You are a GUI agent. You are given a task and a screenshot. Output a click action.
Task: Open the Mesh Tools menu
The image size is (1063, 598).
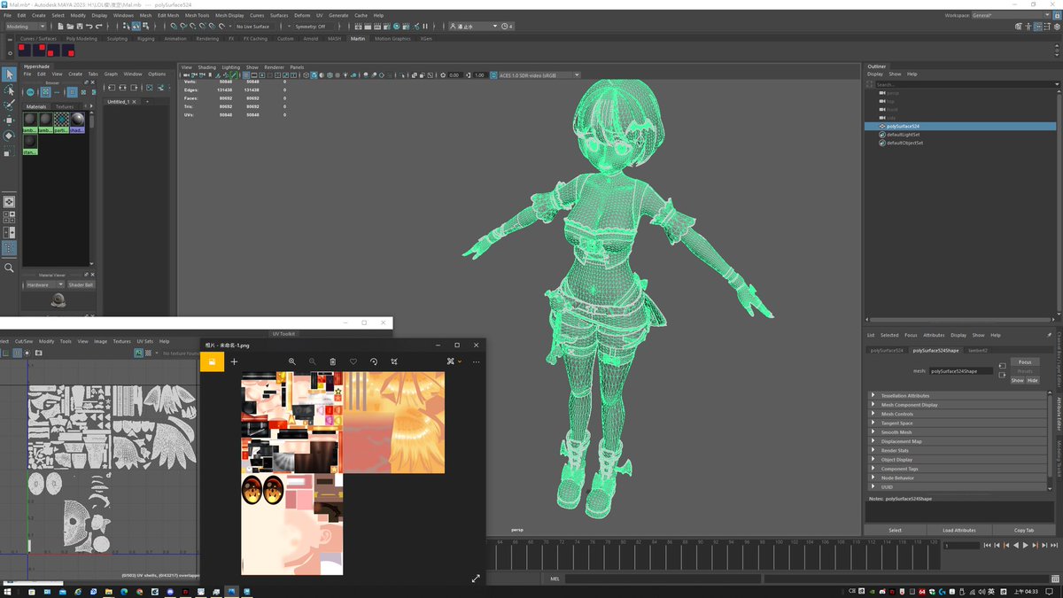[197, 15]
